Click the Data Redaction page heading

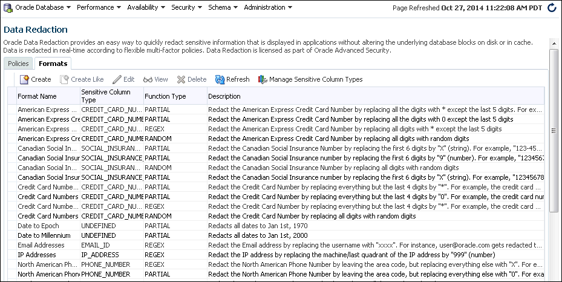coord(36,30)
